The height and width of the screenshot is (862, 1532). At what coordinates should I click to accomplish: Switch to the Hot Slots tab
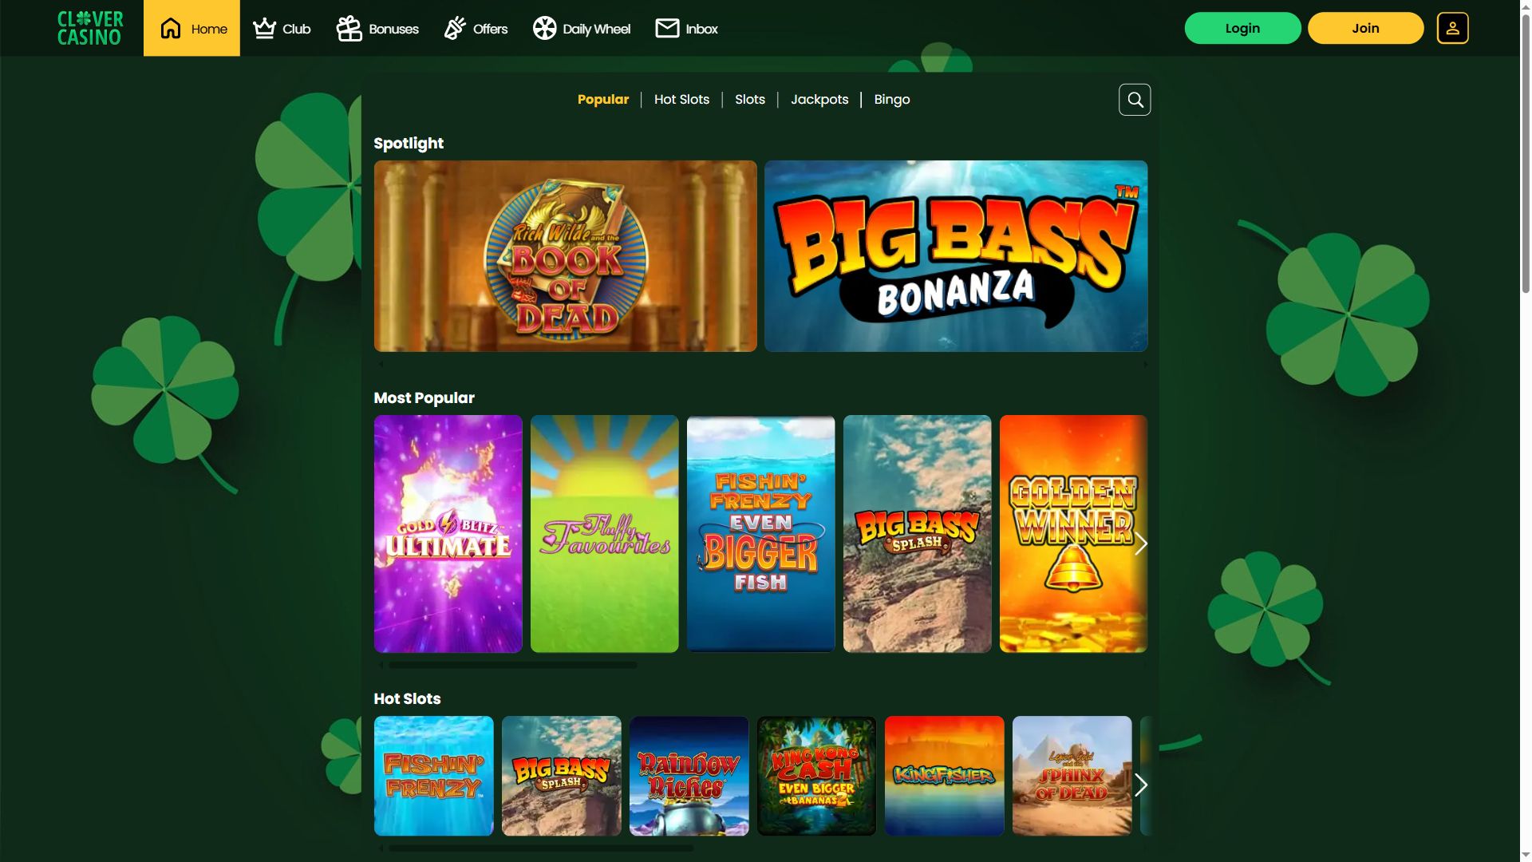coord(681,100)
